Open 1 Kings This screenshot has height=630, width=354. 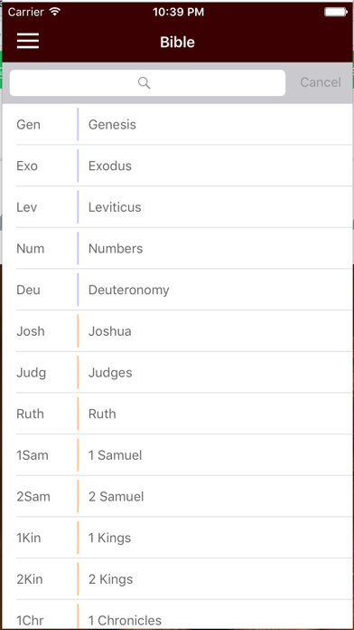pyautogui.click(x=178, y=538)
